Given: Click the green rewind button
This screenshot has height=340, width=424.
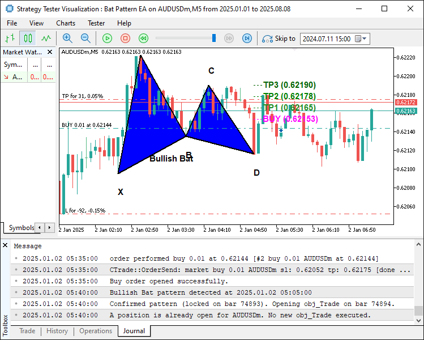Looking at the screenshot, I should click(x=143, y=39).
